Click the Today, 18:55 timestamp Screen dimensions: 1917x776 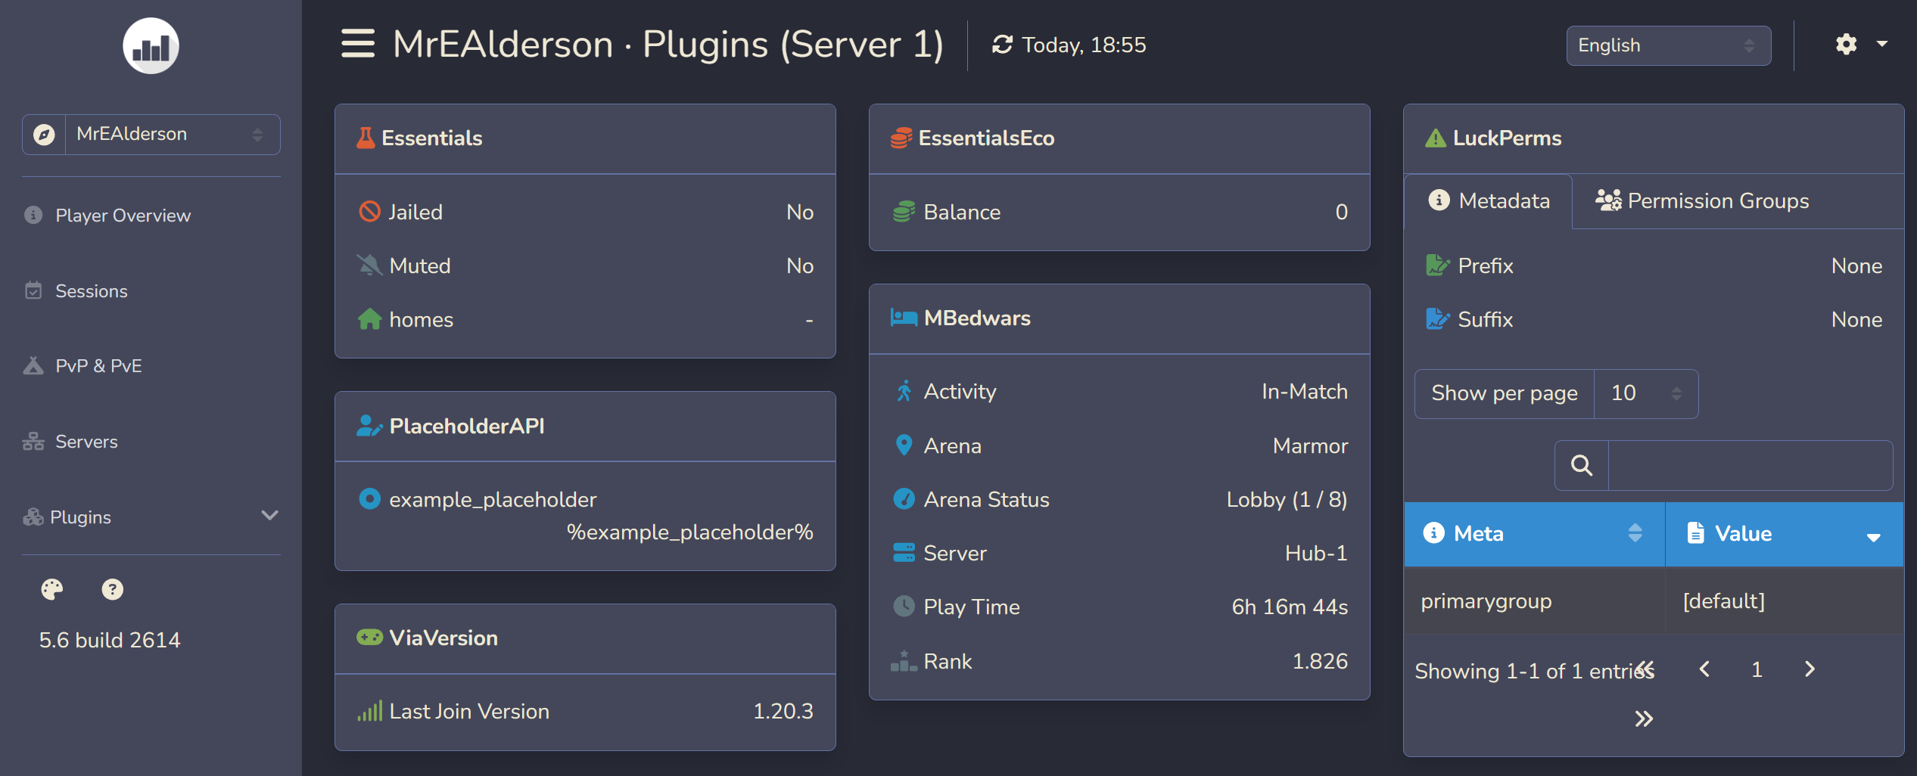[x=1084, y=45]
